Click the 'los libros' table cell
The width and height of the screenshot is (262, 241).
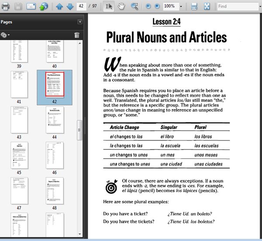203,137
